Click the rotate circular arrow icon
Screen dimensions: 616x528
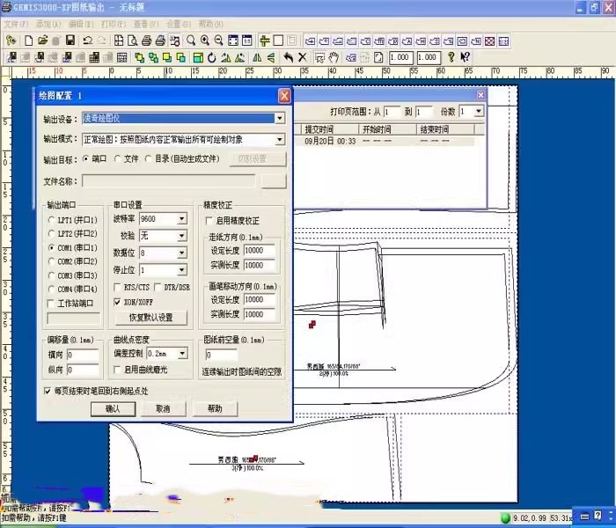(212, 58)
